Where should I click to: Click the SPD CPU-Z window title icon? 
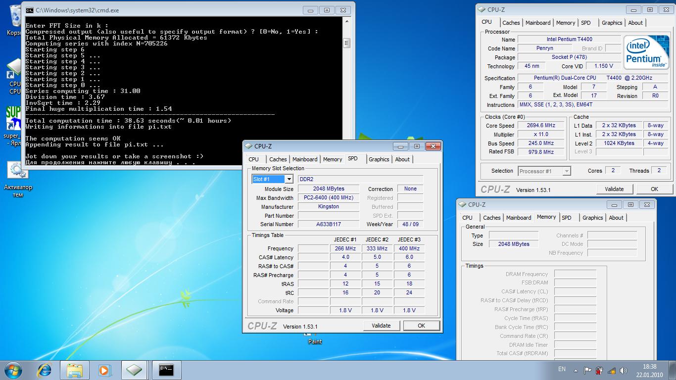point(249,146)
